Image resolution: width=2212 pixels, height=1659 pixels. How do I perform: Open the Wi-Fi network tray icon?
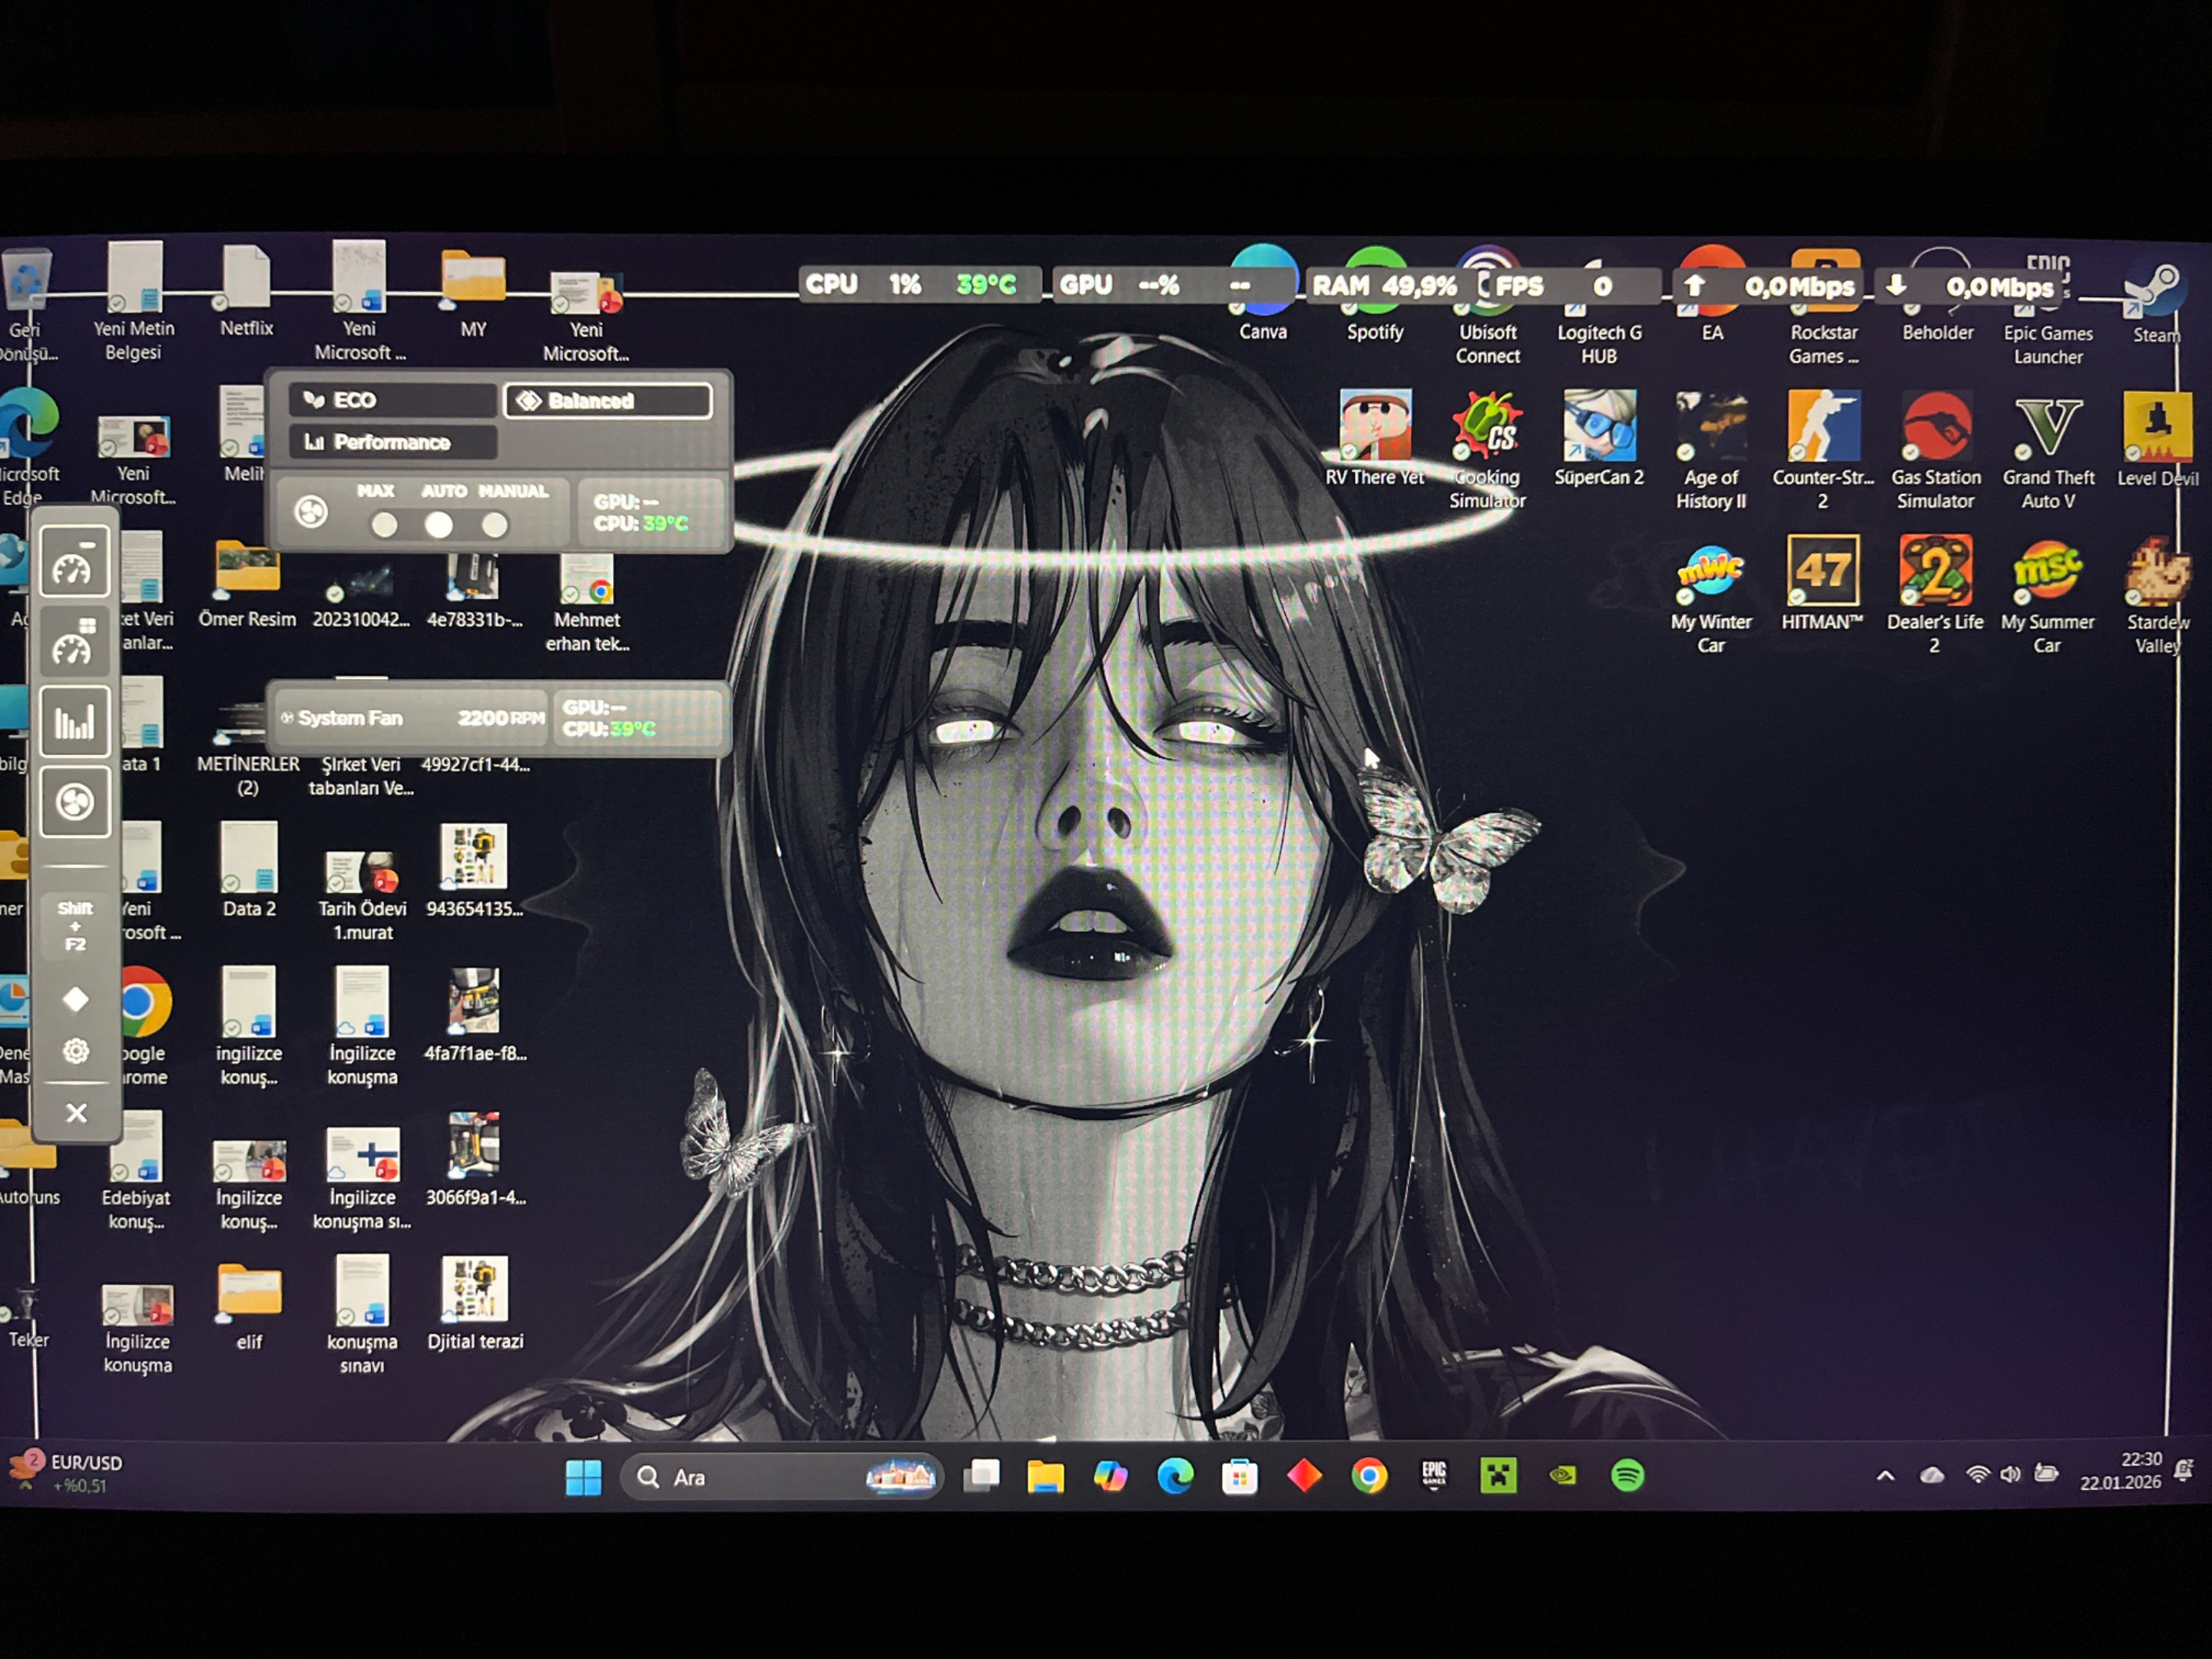pyautogui.click(x=1977, y=1474)
